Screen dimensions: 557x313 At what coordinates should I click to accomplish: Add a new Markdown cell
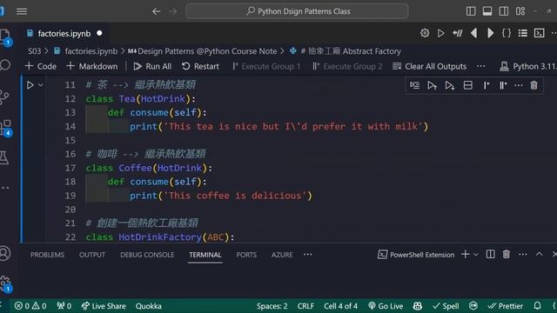(x=92, y=66)
